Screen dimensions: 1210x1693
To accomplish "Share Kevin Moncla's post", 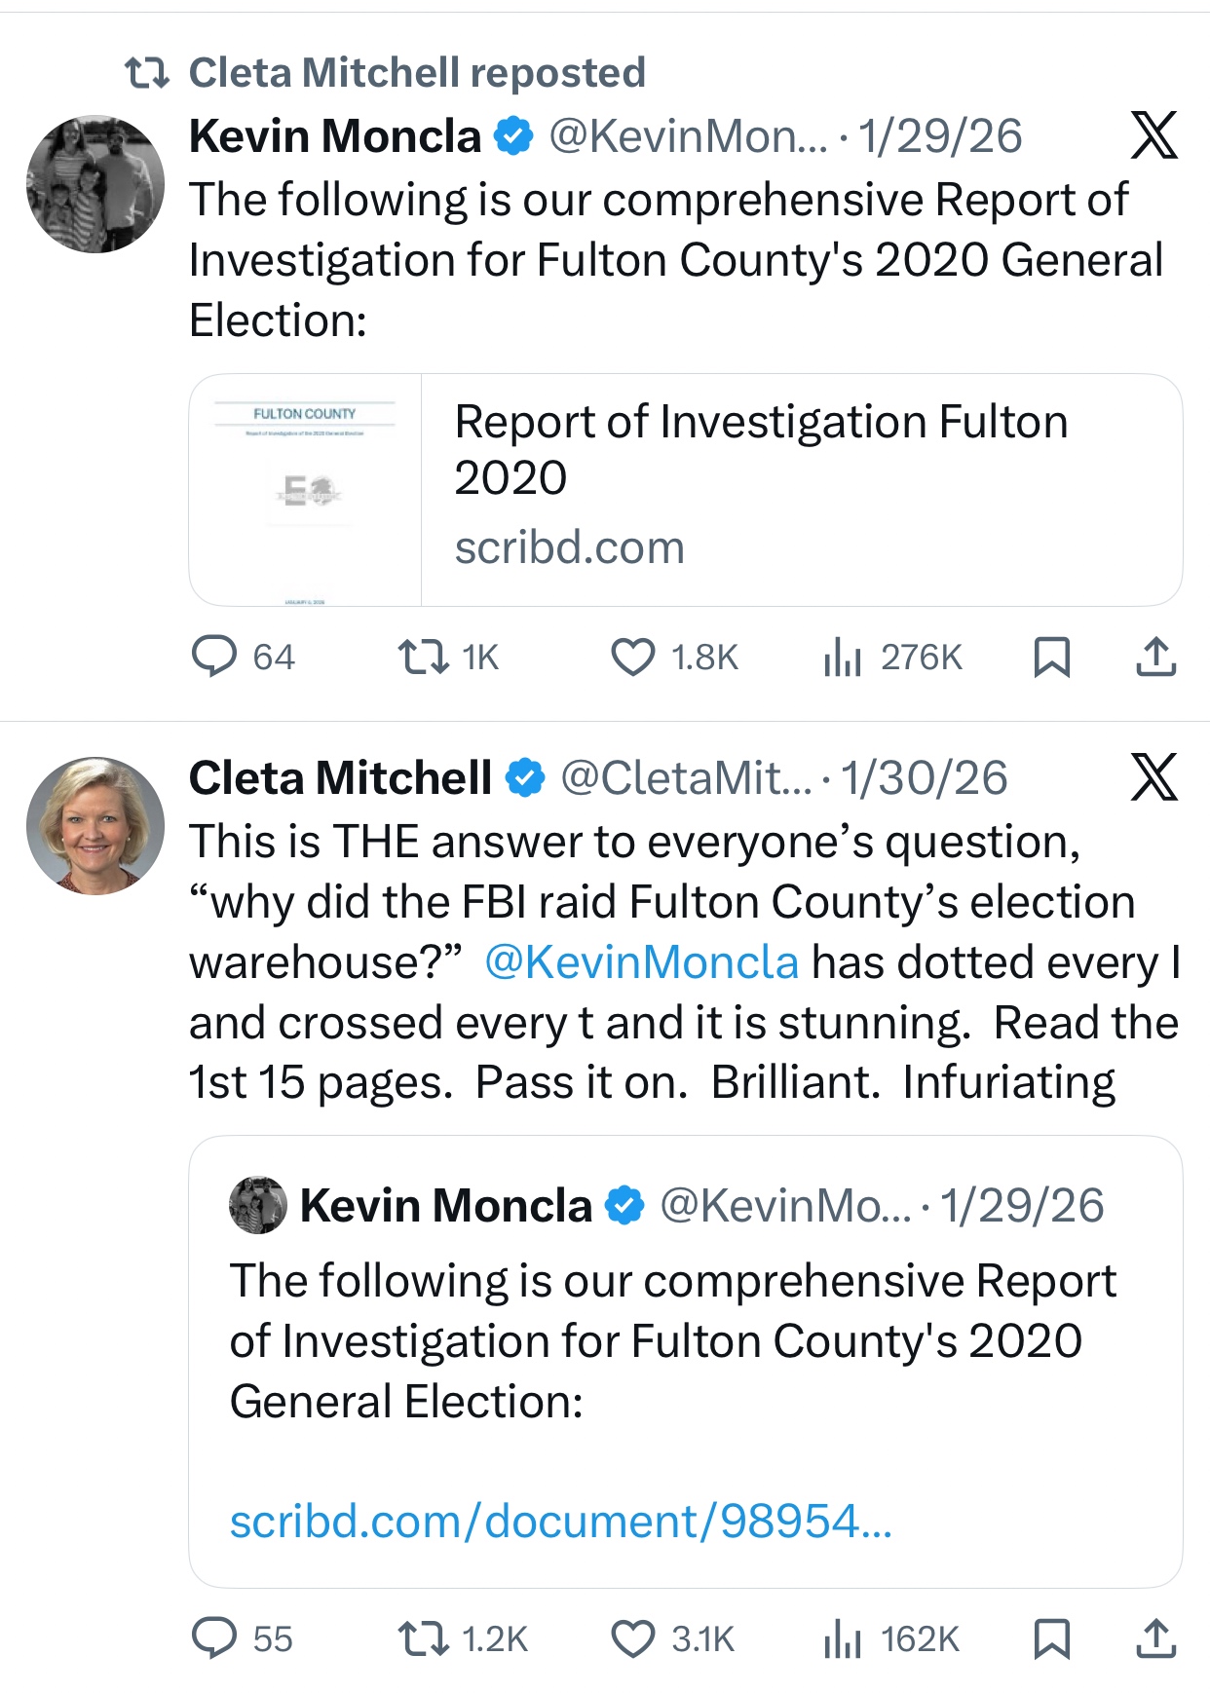I will 1156,657.
